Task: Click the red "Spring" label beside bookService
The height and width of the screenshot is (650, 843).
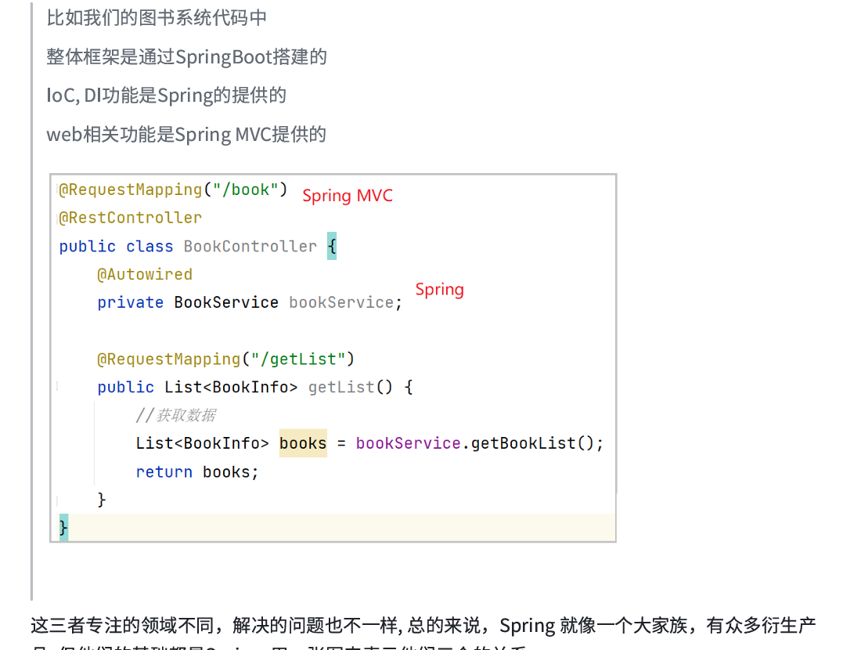Action: coord(439,290)
